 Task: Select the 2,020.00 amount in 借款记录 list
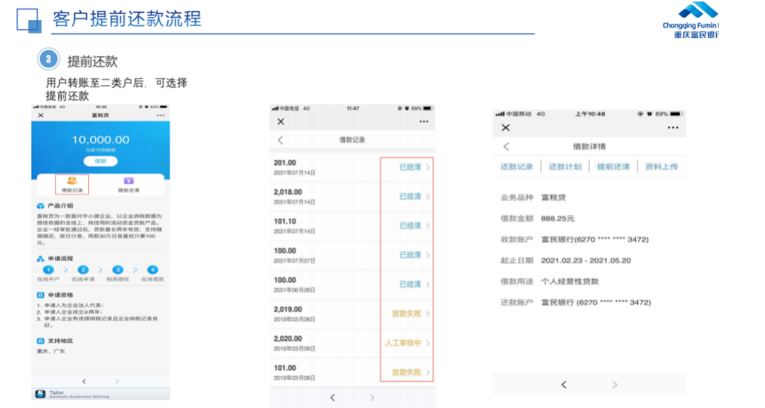288,339
